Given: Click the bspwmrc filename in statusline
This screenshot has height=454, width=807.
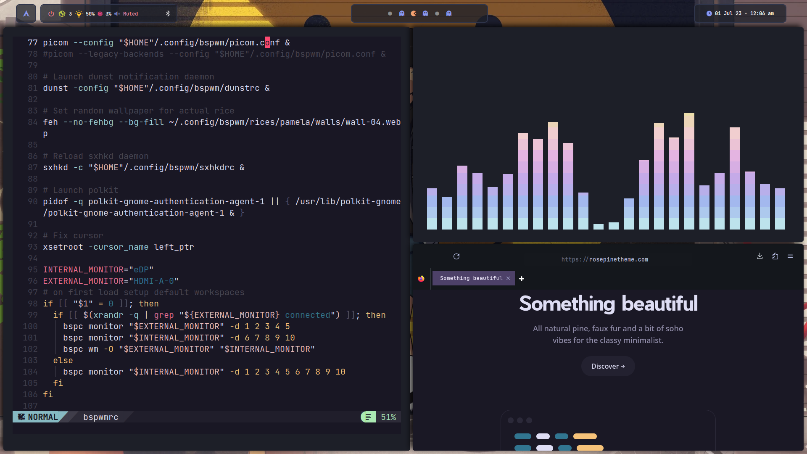Looking at the screenshot, I should coord(100,417).
